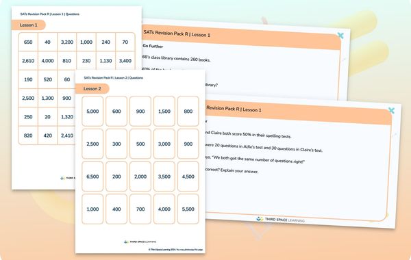Click the line about 20 questions in Alfie's test
Viewport: 411px width, 260px height.
click(x=264, y=147)
